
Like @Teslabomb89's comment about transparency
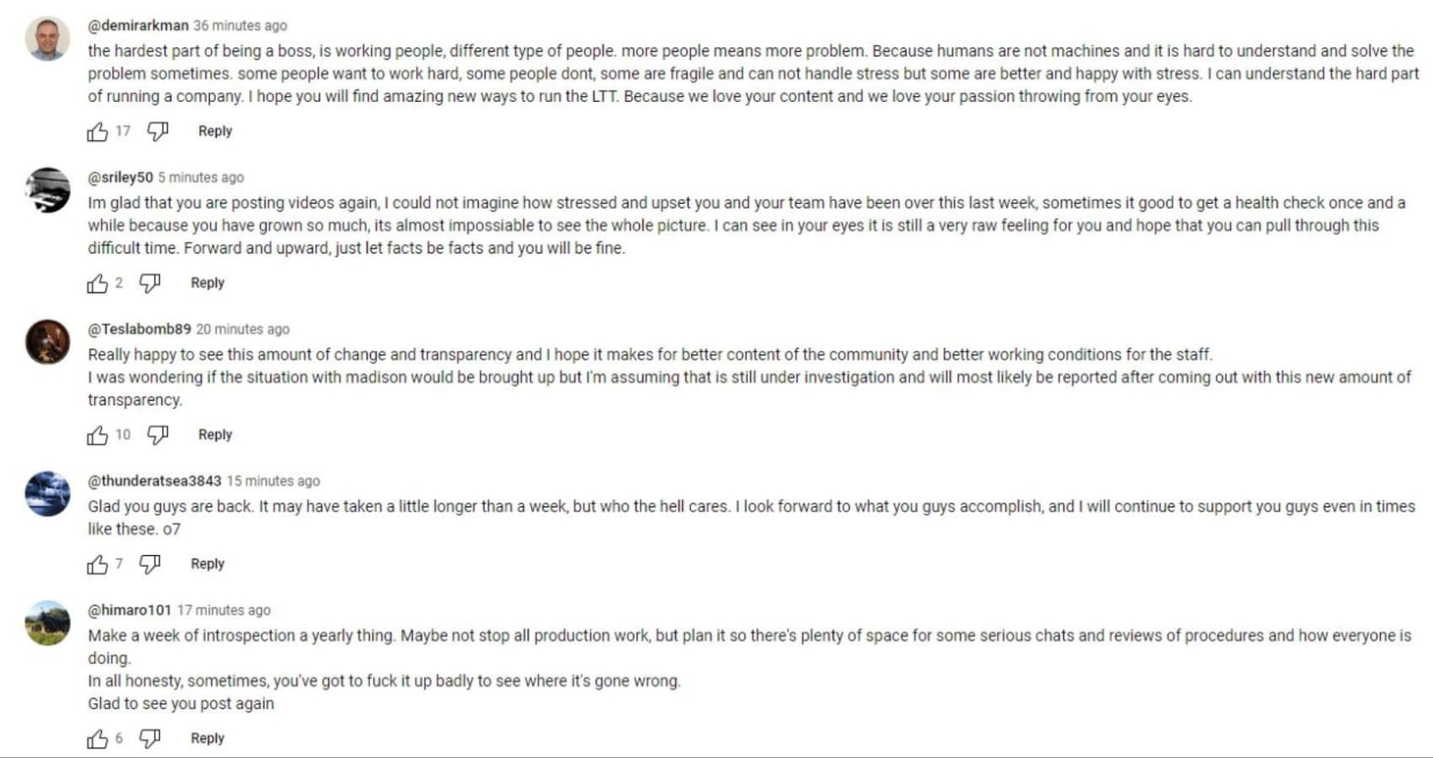click(96, 434)
